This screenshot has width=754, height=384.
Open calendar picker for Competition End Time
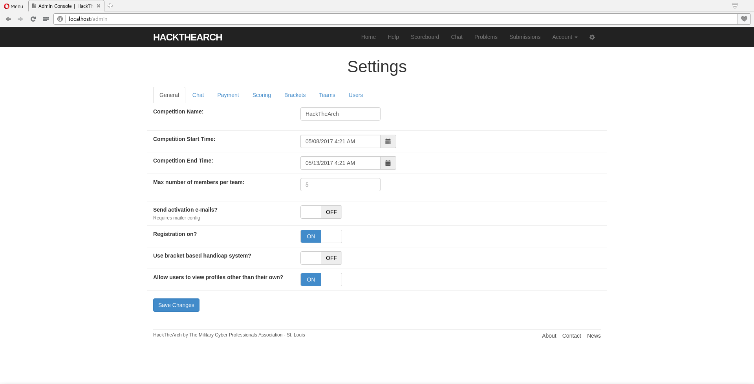tap(388, 163)
